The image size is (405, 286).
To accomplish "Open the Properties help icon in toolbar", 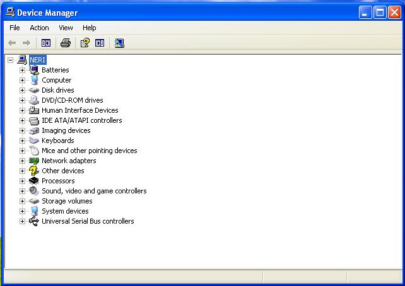I will point(85,43).
